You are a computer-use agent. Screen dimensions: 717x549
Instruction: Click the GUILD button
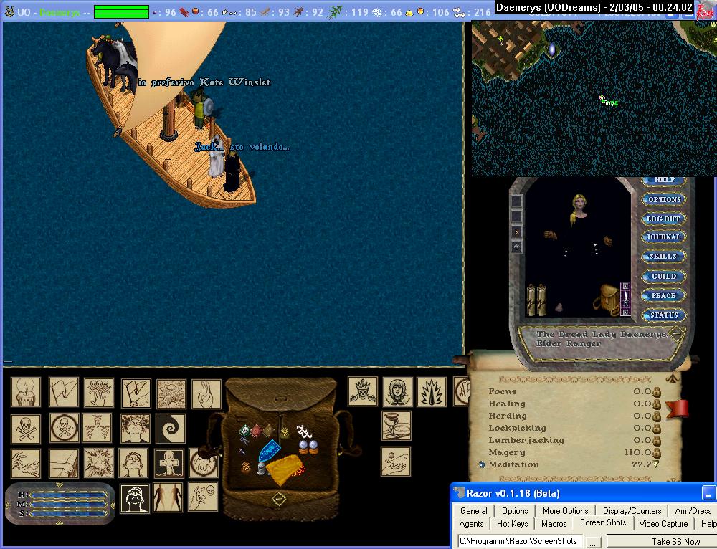pos(663,276)
